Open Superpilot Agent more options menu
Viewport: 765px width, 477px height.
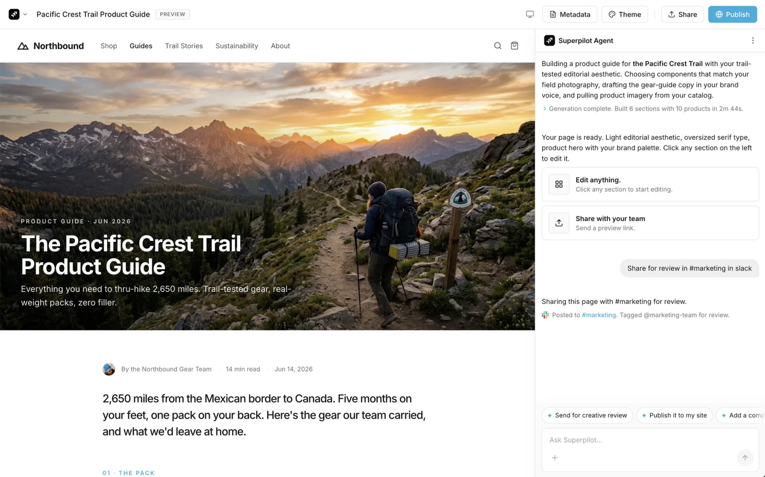click(753, 41)
